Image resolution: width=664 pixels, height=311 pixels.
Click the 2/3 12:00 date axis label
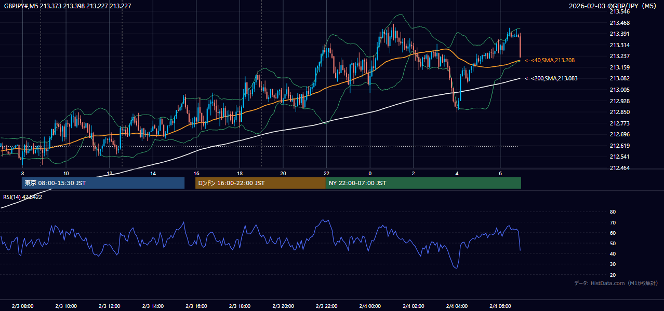109,306
